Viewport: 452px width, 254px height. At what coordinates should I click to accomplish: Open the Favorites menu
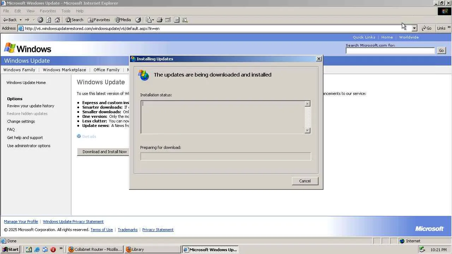(48, 11)
